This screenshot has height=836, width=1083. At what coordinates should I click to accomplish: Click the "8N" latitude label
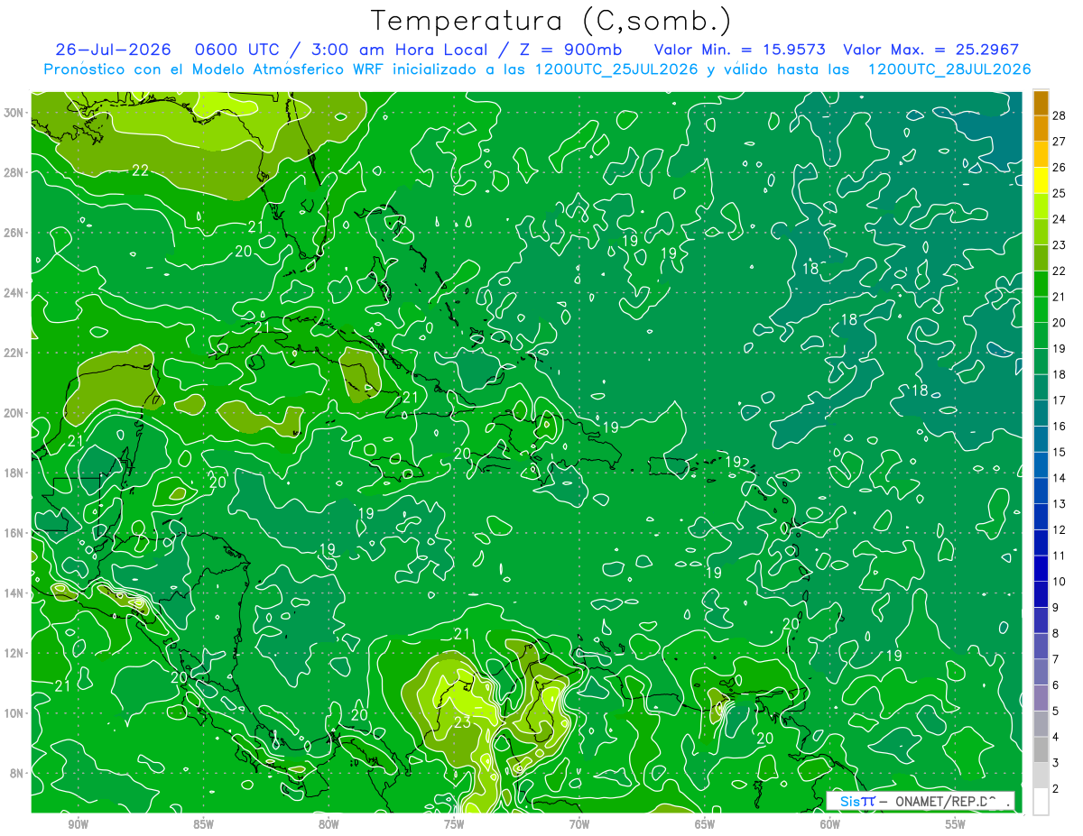pos(18,773)
